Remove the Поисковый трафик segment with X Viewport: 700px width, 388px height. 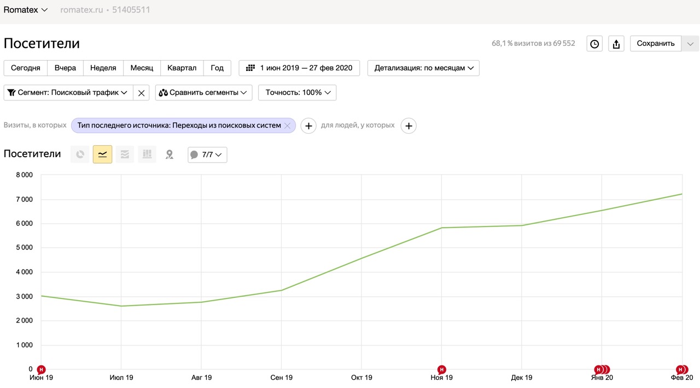141,93
